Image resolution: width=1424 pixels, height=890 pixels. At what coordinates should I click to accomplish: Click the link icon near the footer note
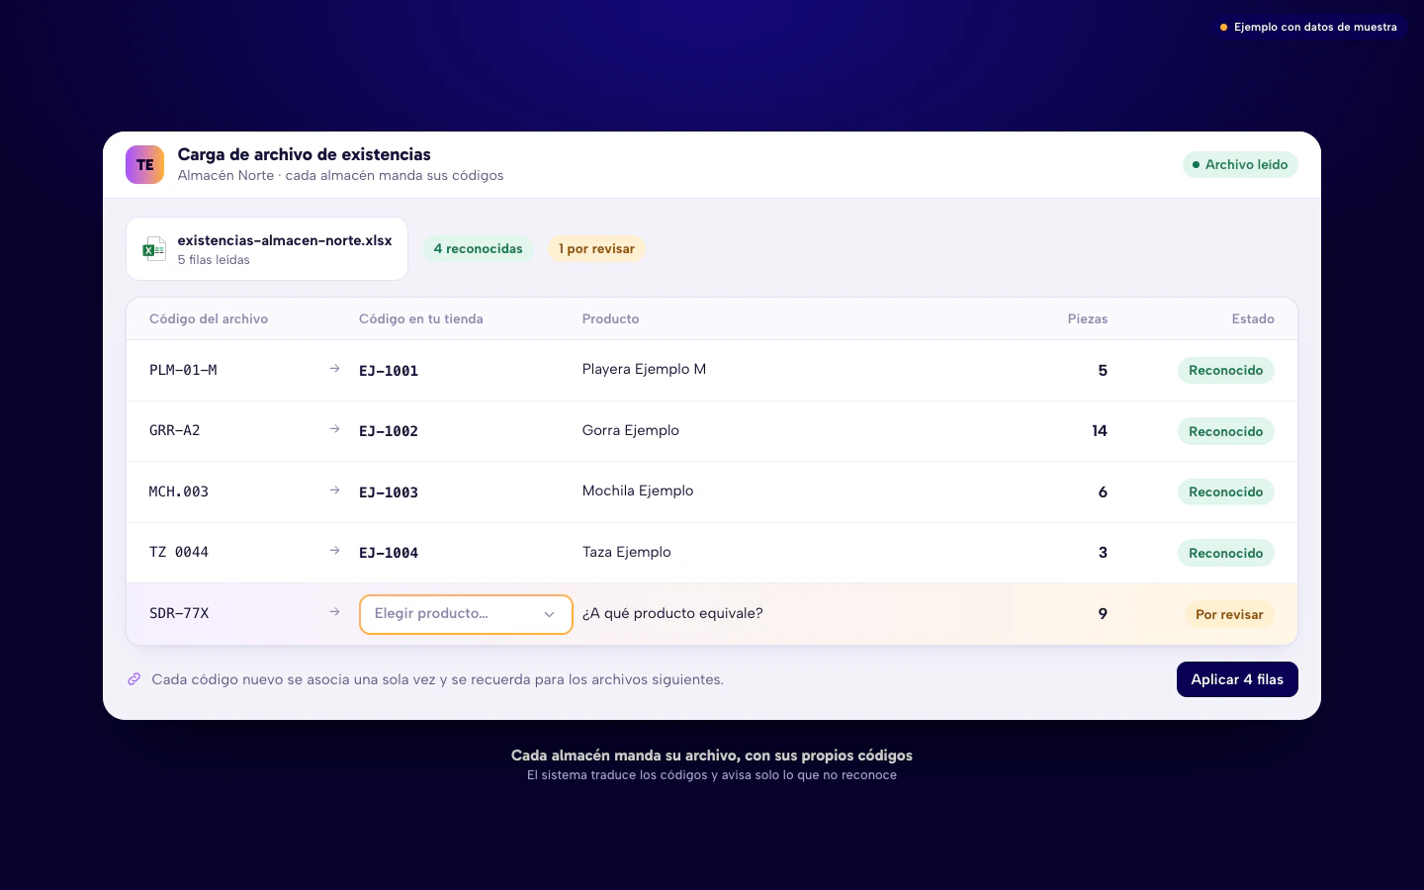(x=133, y=679)
